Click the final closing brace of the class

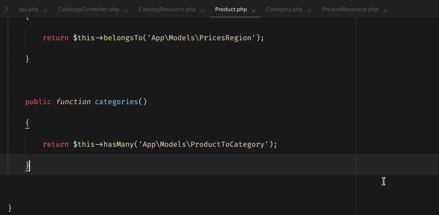pos(10,208)
